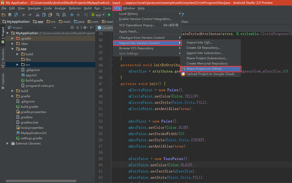Open the app run configuration dropdown
The image size is (292, 183).
(98, 15)
